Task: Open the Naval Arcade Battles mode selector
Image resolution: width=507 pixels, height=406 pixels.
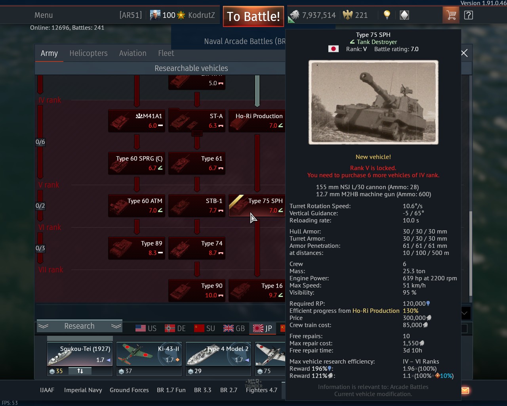Action: click(x=244, y=41)
